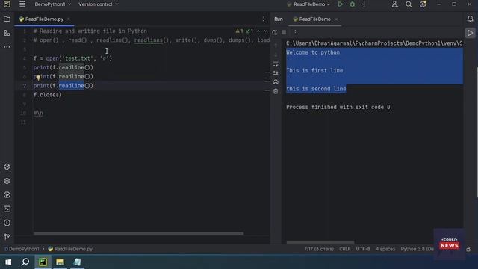Switch to PyCharm in the taskbar
Image resolution: width=478 pixels, height=269 pixels.
pos(43,262)
